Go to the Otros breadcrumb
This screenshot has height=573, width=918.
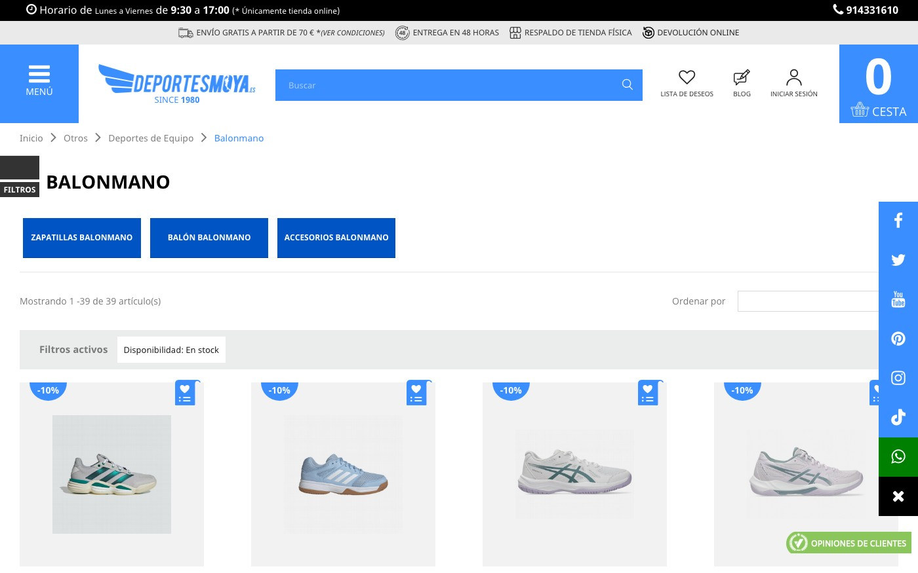(x=75, y=138)
